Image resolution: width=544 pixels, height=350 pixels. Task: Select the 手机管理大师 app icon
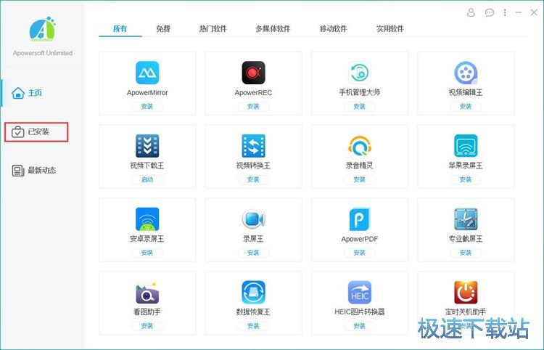(360, 73)
